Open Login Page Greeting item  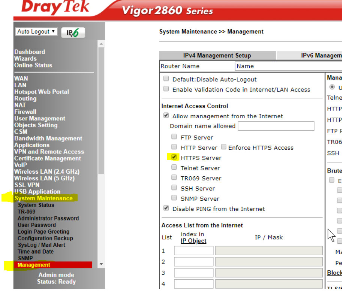pyautogui.click(x=43, y=232)
